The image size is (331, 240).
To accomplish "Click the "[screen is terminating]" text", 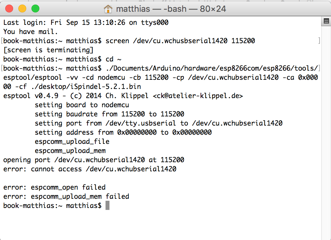I will pyautogui.click(x=48, y=50).
